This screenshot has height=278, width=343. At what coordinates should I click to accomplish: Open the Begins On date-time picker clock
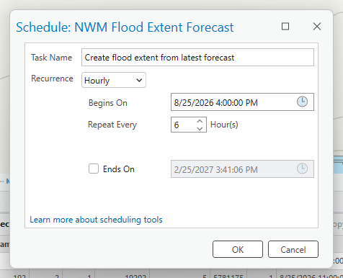tap(302, 102)
